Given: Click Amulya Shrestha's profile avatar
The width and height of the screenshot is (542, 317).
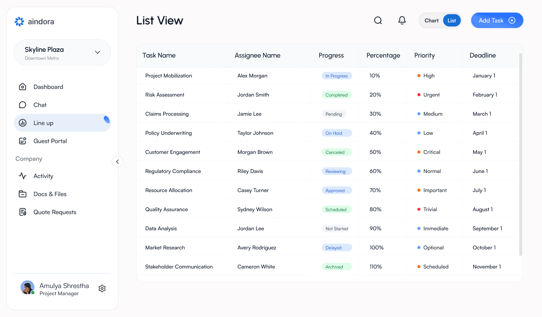Looking at the screenshot, I should 27,288.
